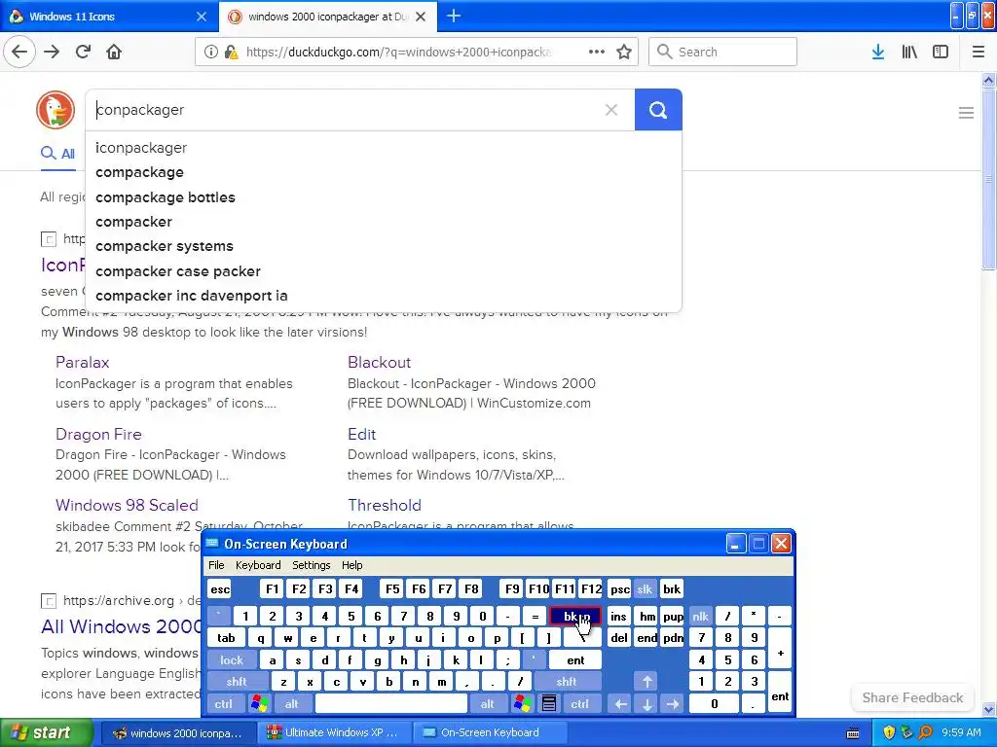The width and height of the screenshot is (997, 747).
Task: Hit the bksp key on On-Screen Keyboard
Action: [x=574, y=616]
